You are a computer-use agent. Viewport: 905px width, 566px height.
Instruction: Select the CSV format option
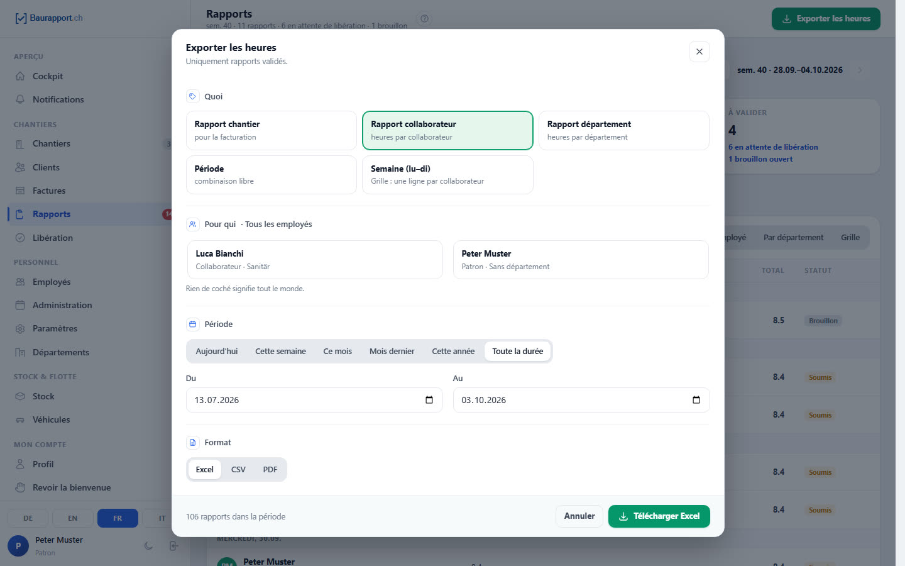pyautogui.click(x=238, y=469)
